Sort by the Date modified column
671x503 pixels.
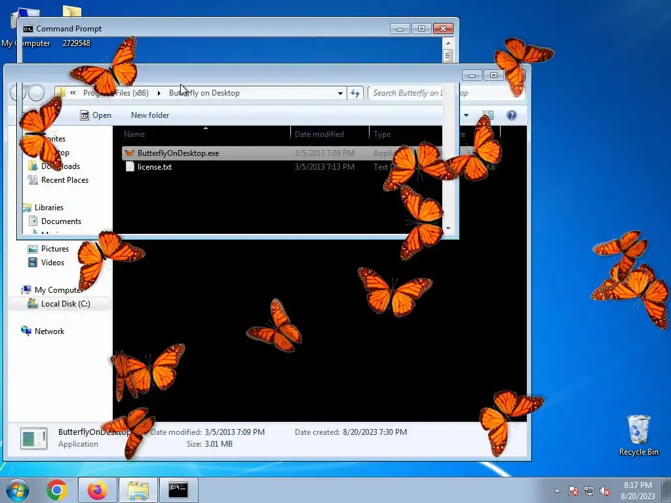[x=319, y=134]
